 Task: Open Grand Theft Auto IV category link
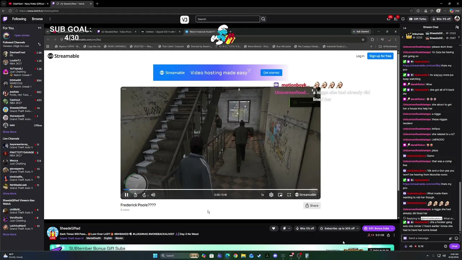pyautogui.click(x=71, y=238)
